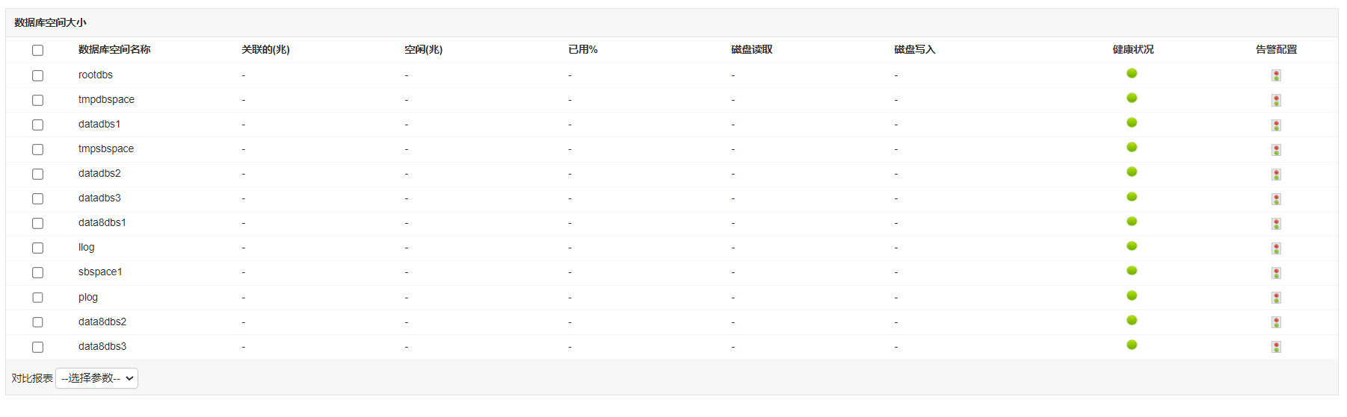
Task: Click green health status icon for plog
Action: coord(1132,295)
